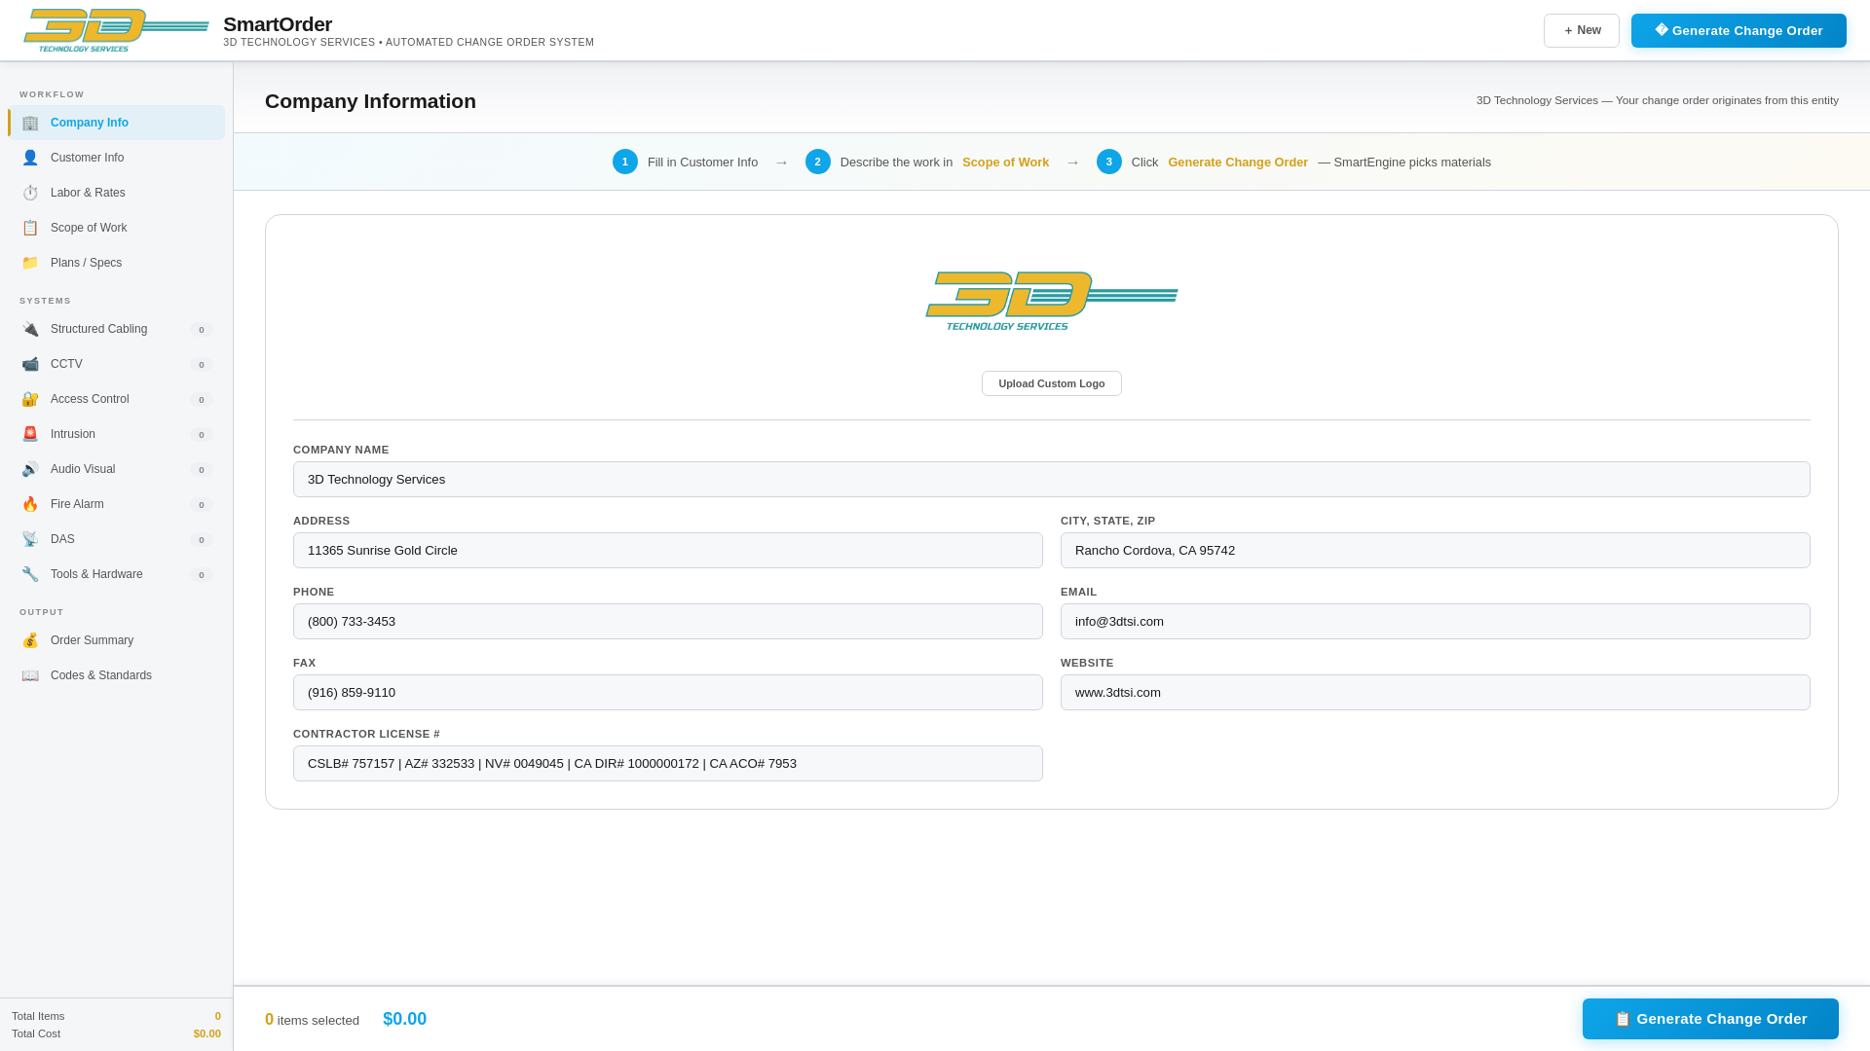Click the DAS item count badge
The height and width of the screenshot is (1051, 1870).
point(202,540)
